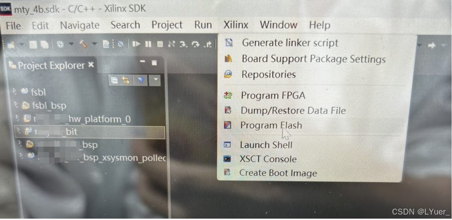Open the Search menu
This screenshot has width=452, height=220.
pos(125,25)
